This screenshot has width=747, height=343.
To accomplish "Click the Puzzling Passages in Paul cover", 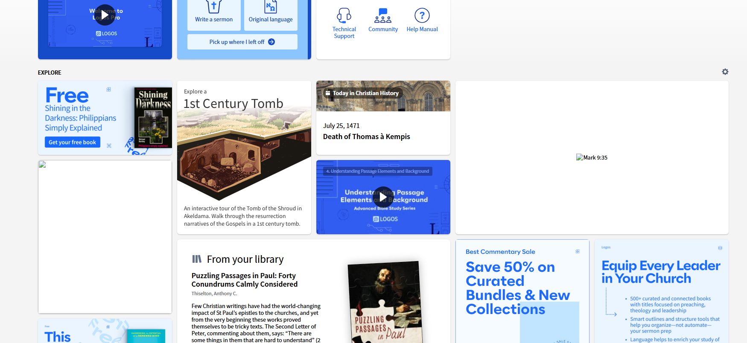I will pyautogui.click(x=386, y=302).
